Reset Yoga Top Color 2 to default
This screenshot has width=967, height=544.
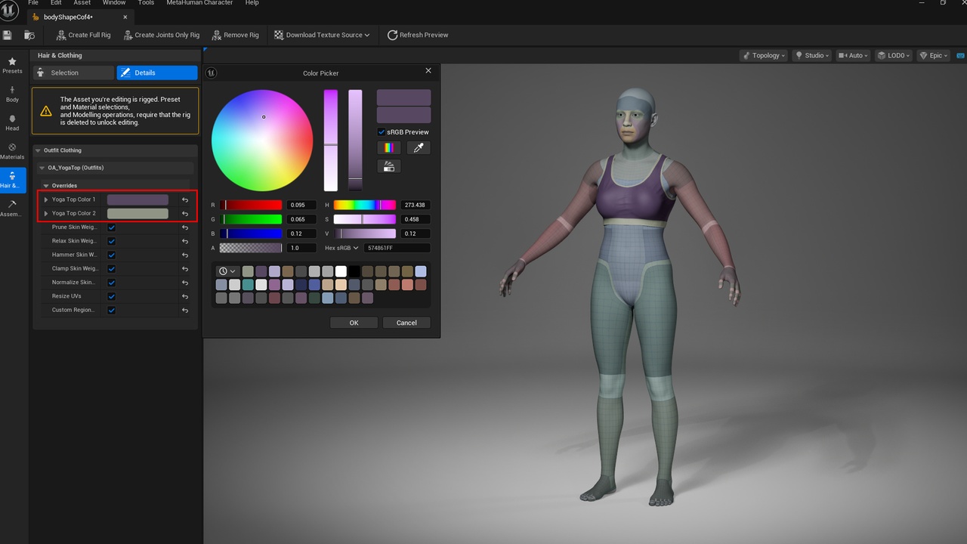click(185, 214)
